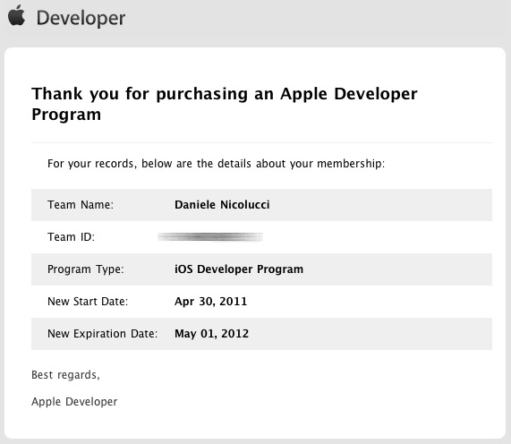Select the Daniele Nicolucci team name value
511x444 pixels.
(222, 205)
